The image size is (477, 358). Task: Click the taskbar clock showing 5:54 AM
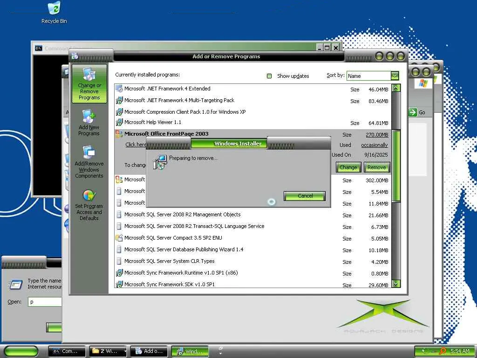460,351
